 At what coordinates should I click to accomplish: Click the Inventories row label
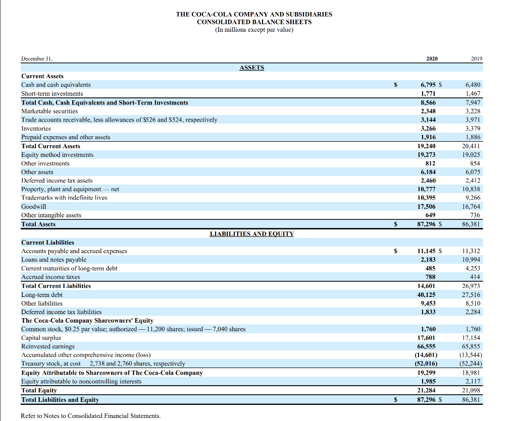pos(36,128)
